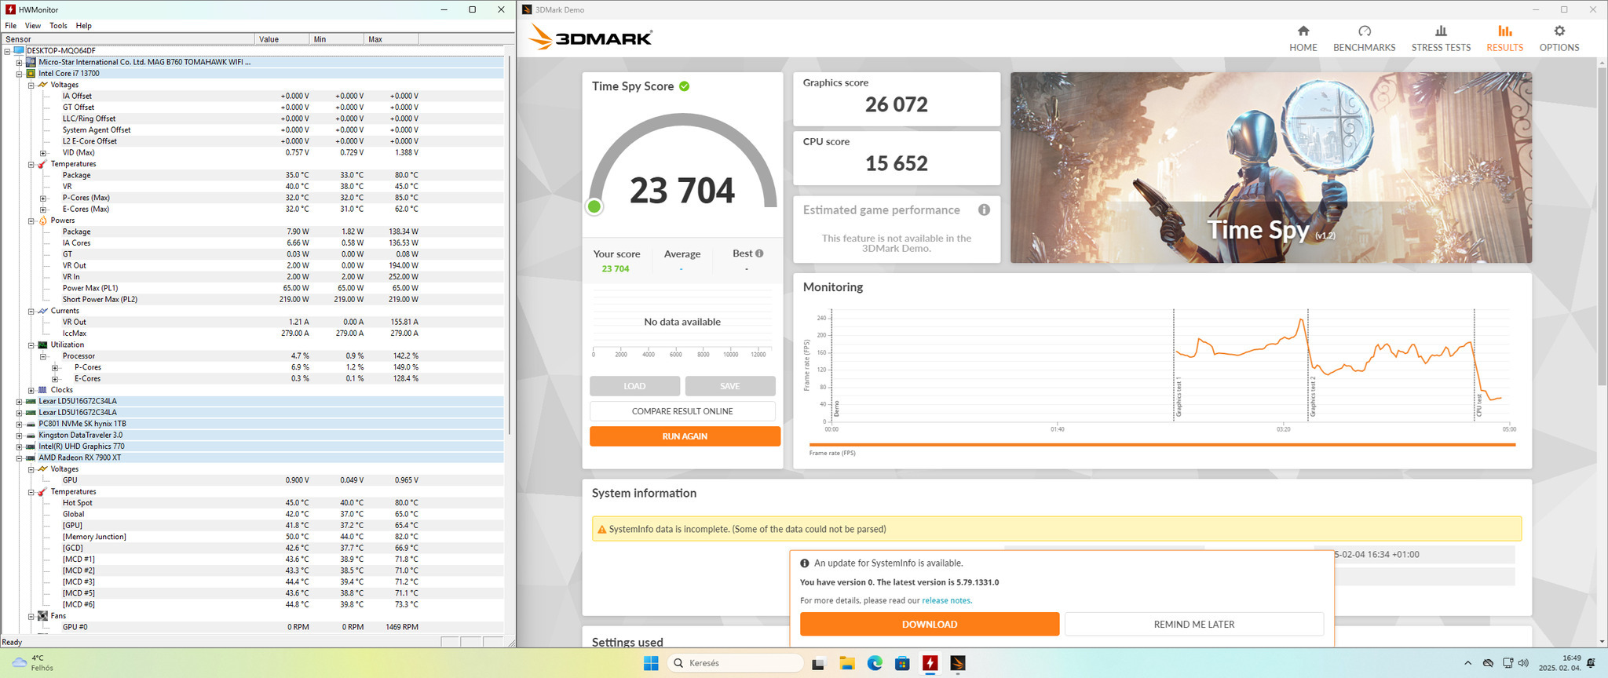Click the 3DMark logo
Screen dimensions: 1608x678
click(x=590, y=37)
